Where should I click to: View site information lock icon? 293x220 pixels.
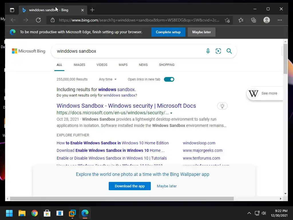[x=53, y=20]
